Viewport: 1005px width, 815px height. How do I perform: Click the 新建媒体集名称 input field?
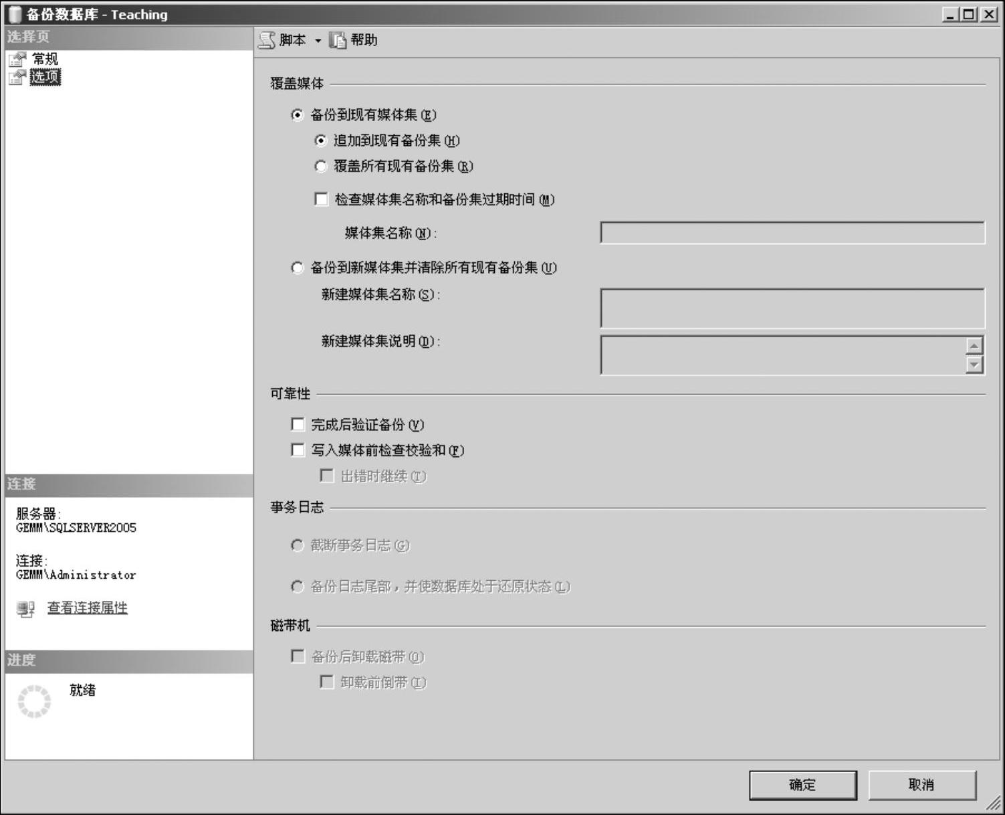tap(792, 308)
